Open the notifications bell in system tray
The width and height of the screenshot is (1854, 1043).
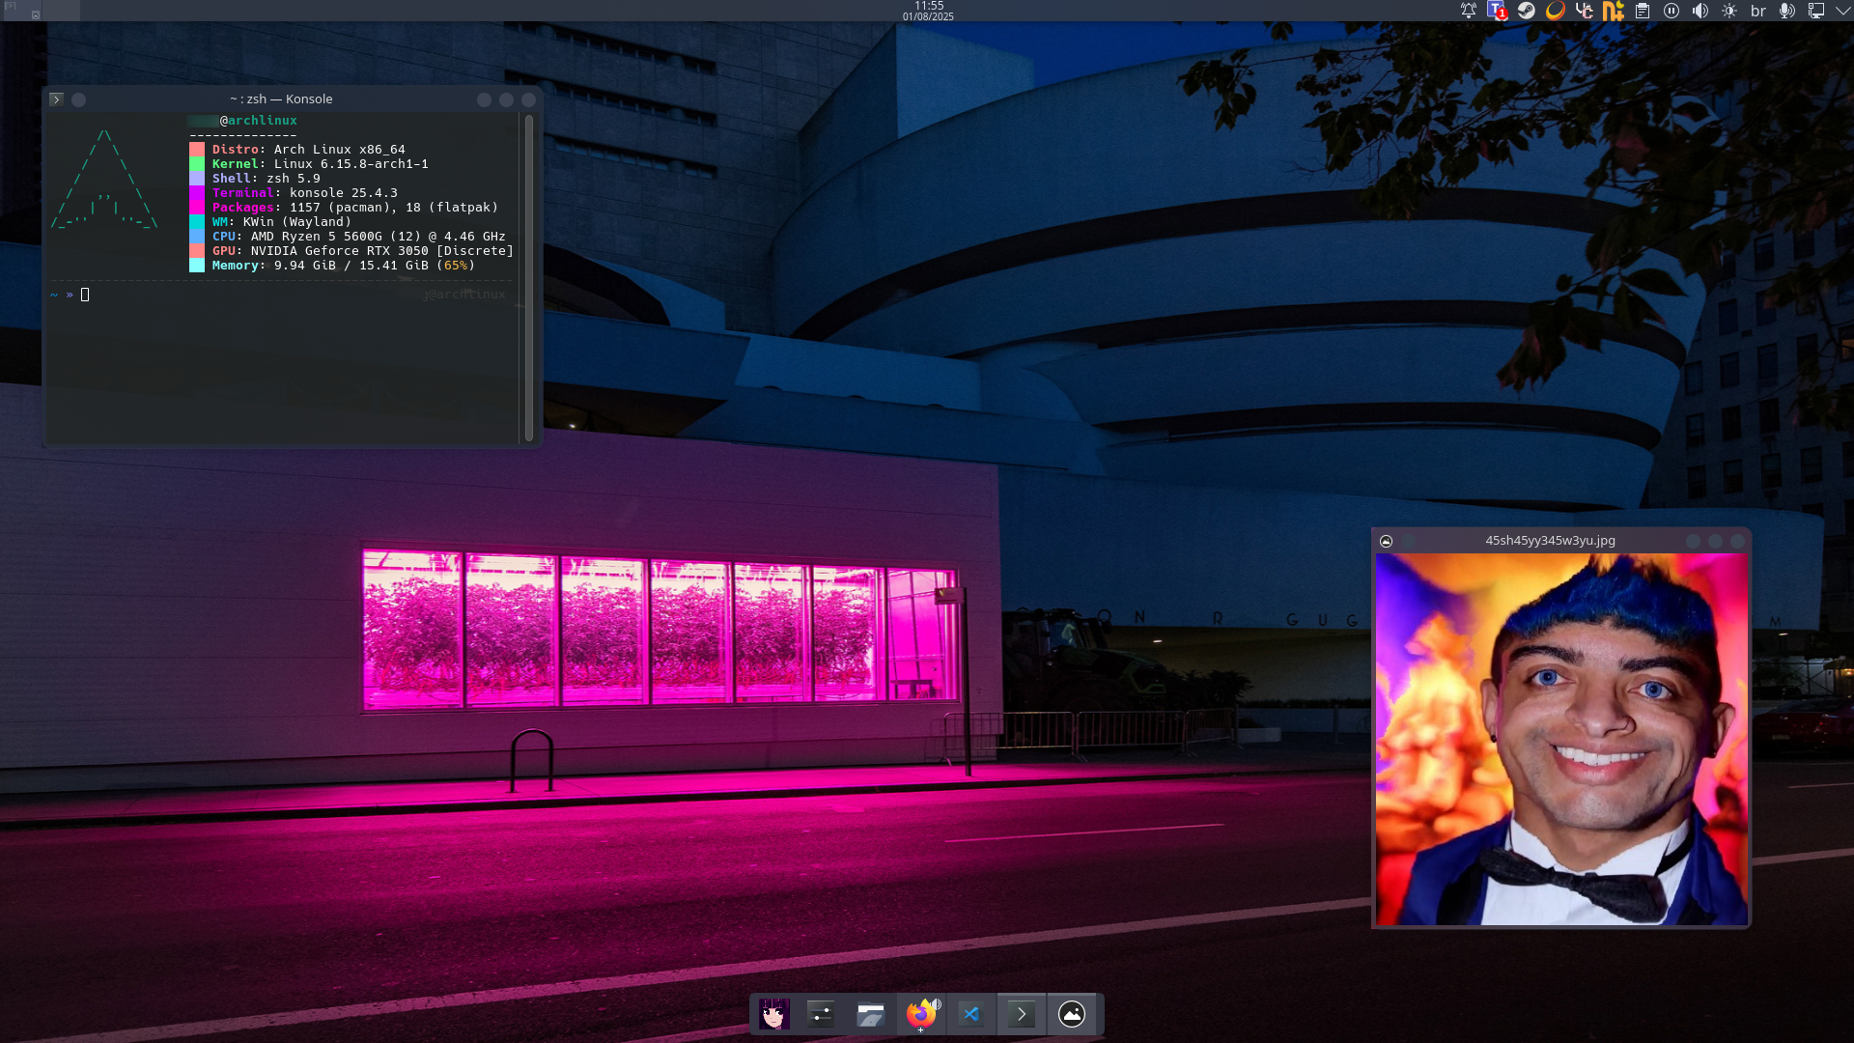(1468, 11)
